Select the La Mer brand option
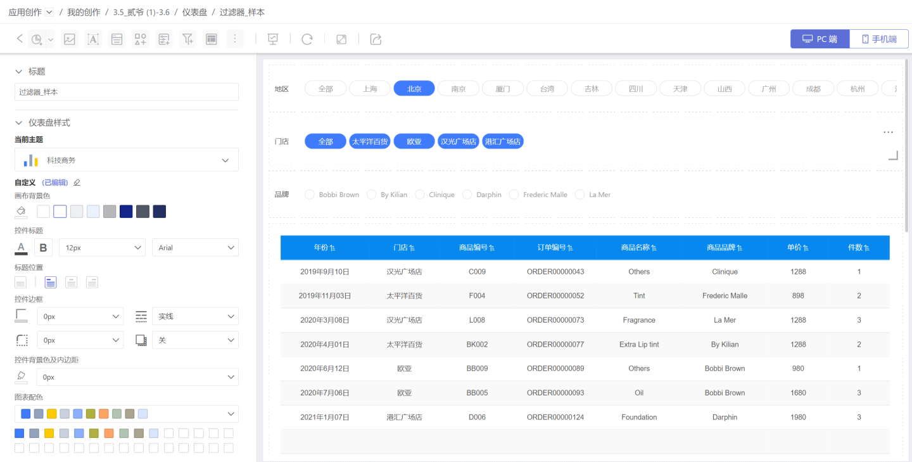Image resolution: width=912 pixels, height=462 pixels. click(579, 195)
